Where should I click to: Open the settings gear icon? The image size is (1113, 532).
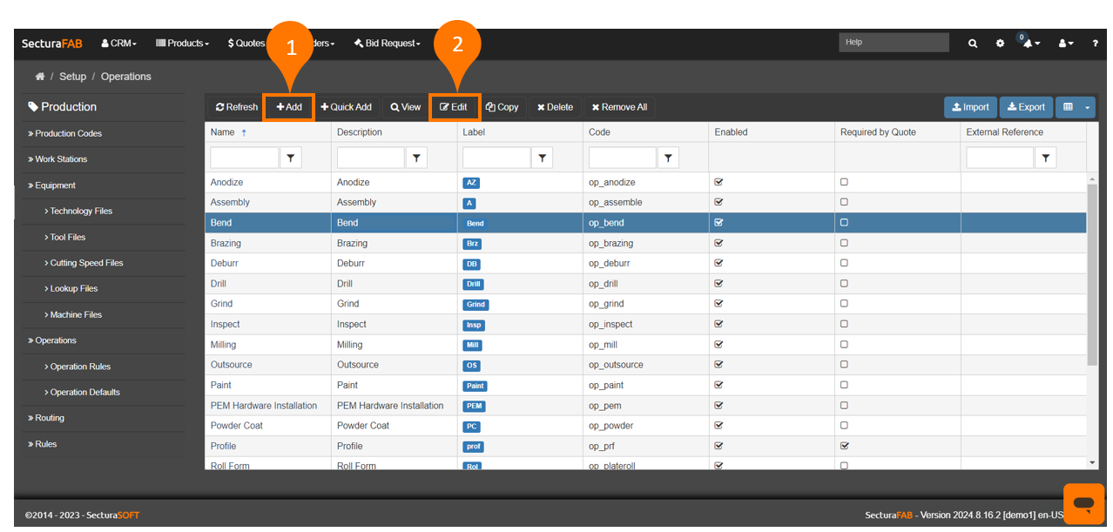[1000, 44]
